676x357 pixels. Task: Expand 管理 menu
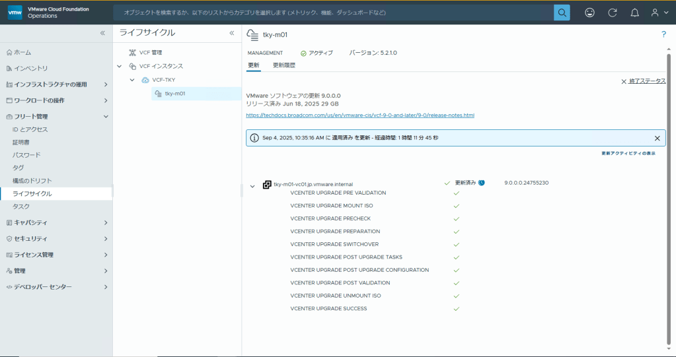click(x=106, y=271)
